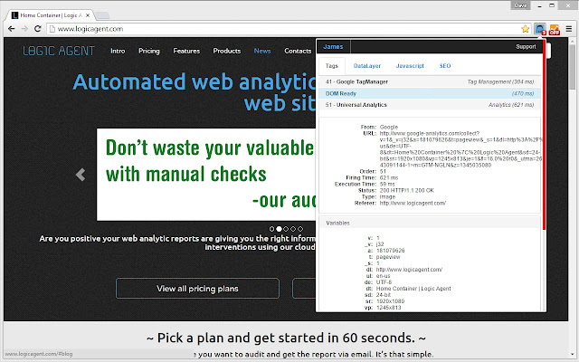Click the Firing Time 621 ms value
The image size is (579, 362).
pyautogui.click(x=389, y=177)
